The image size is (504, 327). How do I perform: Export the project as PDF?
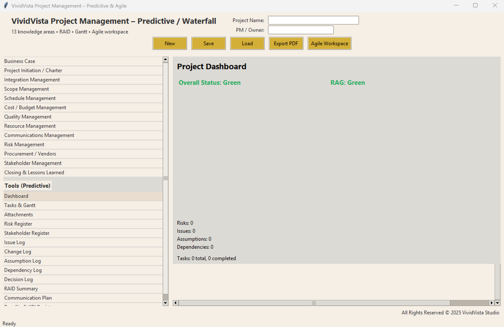[x=286, y=43]
